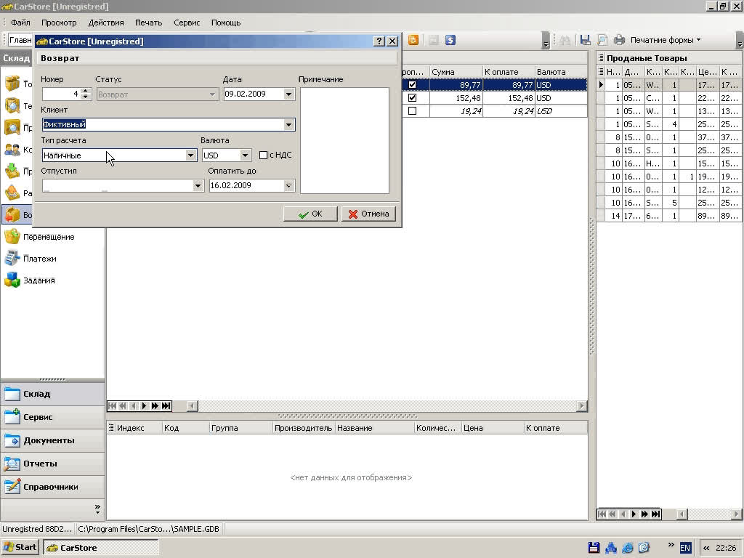Viewport: 744px width, 558px height.
Task: Open the Отпустил dropdown arrow
Action: (198, 185)
